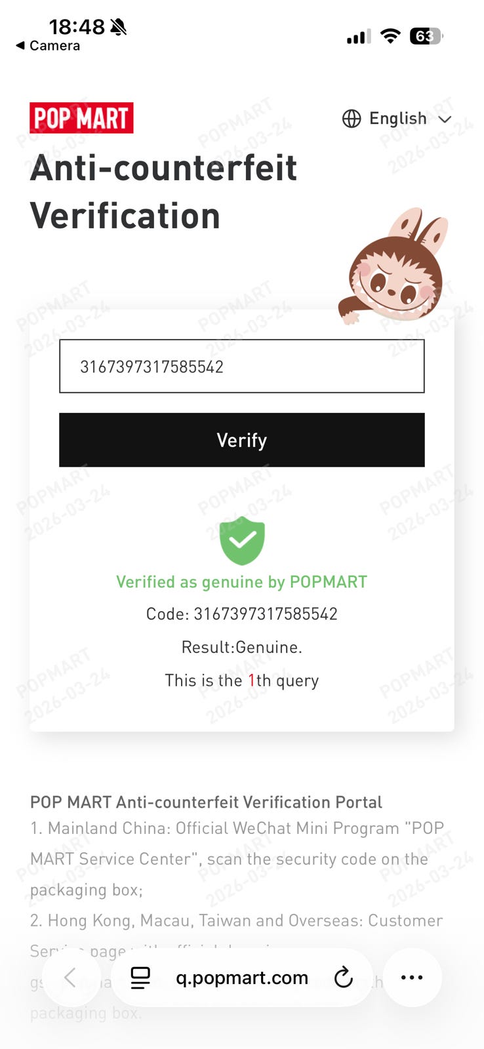Focus the security code input field
The height and width of the screenshot is (1049, 484).
click(242, 366)
